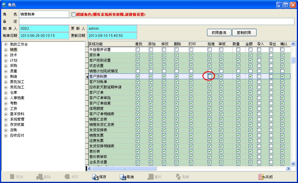The width and height of the screenshot is (298, 183).
Task: Select 应收应付 in the module tree
Action: [17, 135]
